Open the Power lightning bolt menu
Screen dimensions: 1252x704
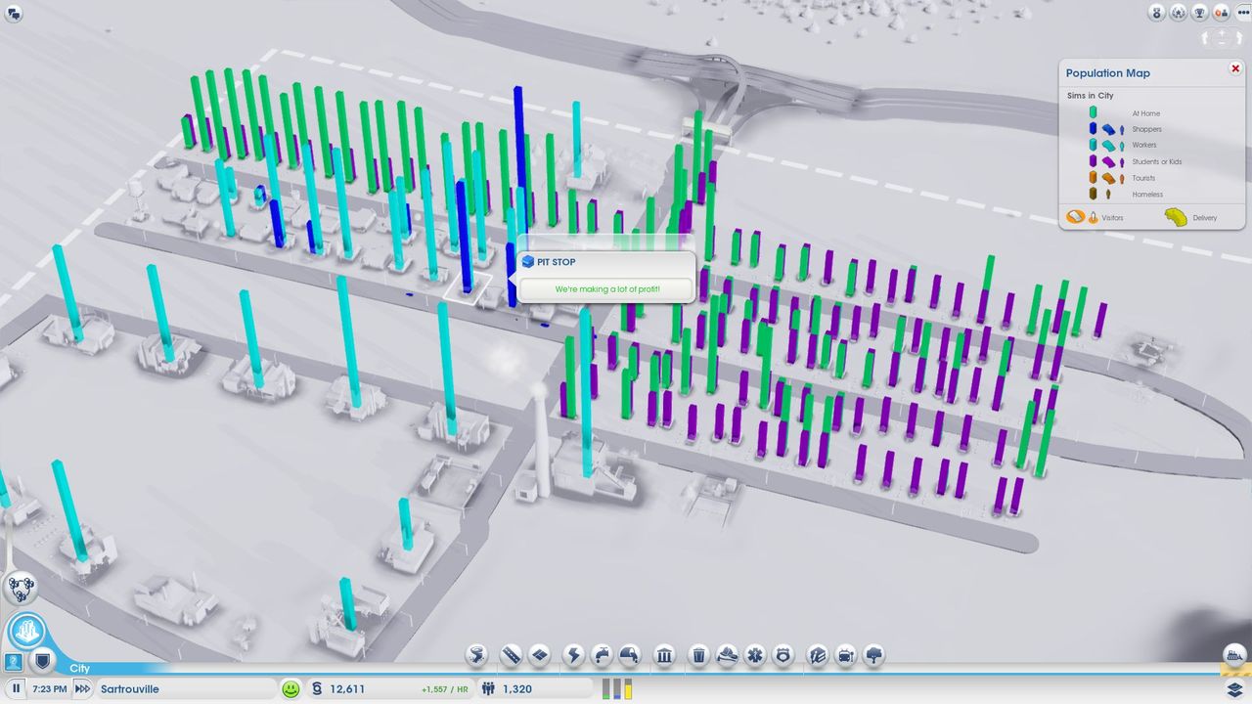tap(575, 655)
